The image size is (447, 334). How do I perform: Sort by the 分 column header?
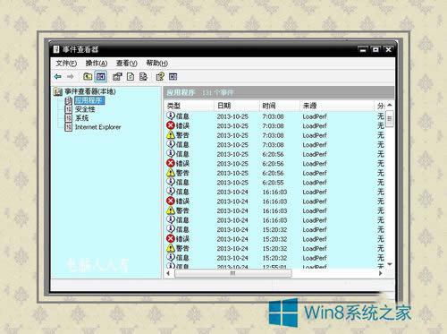[380, 106]
